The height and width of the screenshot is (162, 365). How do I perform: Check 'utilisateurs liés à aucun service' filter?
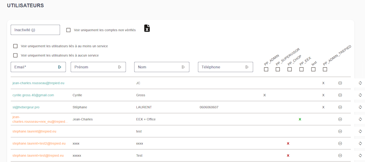pyautogui.click(x=15, y=55)
